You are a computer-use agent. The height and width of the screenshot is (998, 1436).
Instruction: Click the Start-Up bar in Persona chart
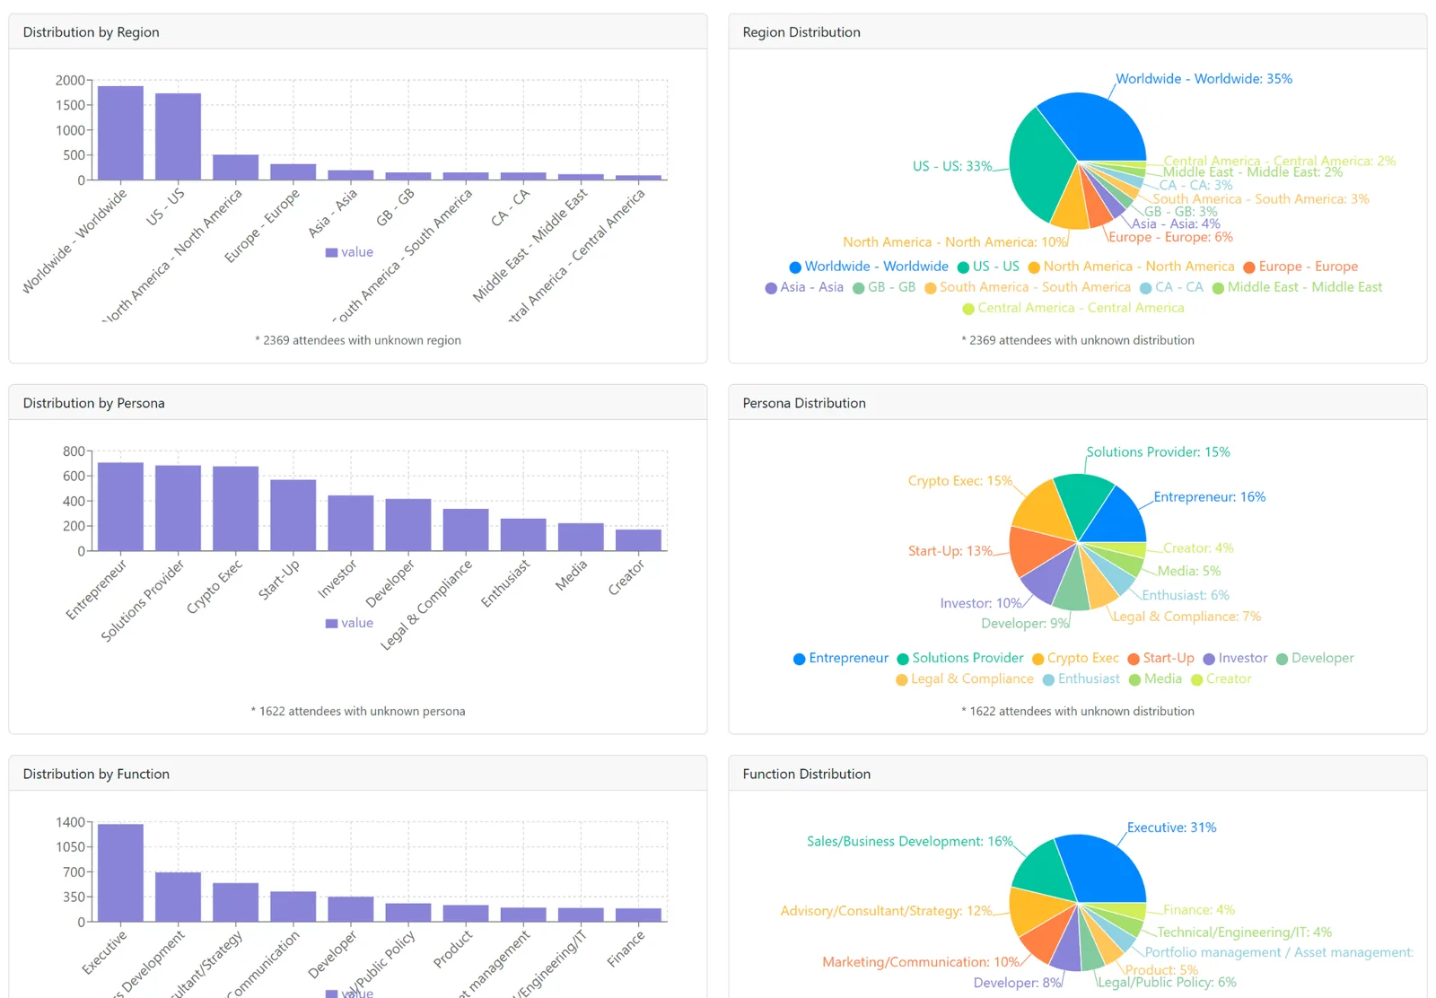(x=293, y=515)
